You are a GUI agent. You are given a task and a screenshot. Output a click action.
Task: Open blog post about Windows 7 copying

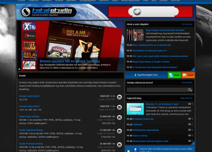tap(162, 104)
